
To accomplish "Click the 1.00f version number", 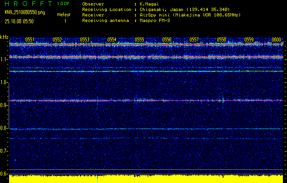I will click(x=63, y=3).
